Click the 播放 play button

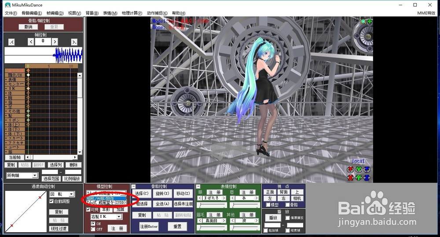[x=273, y=218]
